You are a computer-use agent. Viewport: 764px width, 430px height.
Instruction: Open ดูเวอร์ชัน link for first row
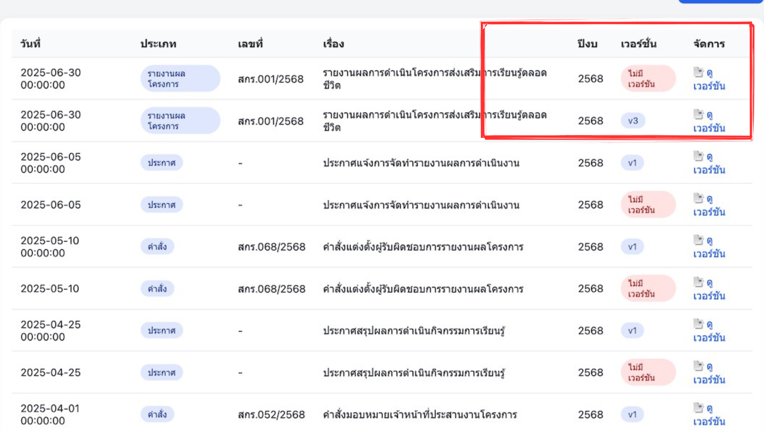(x=709, y=86)
